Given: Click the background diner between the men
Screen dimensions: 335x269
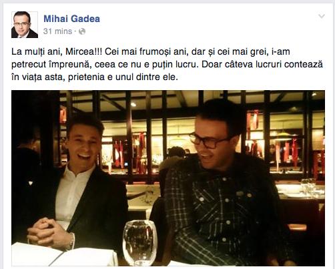Looking at the screenshot, I should pos(175,156).
